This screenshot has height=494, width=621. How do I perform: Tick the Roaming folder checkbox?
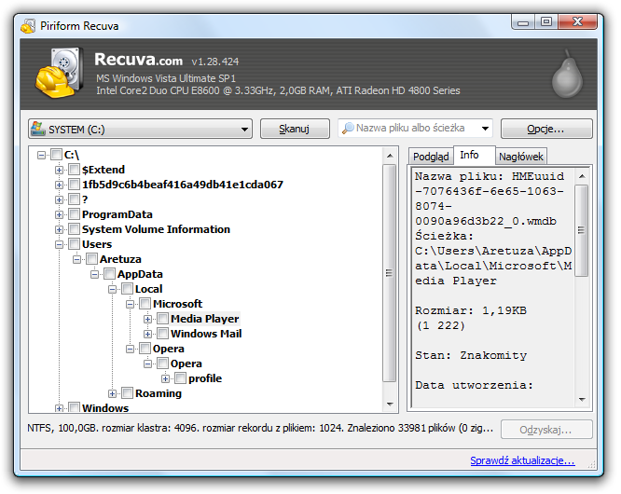pyautogui.click(x=127, y=393)
